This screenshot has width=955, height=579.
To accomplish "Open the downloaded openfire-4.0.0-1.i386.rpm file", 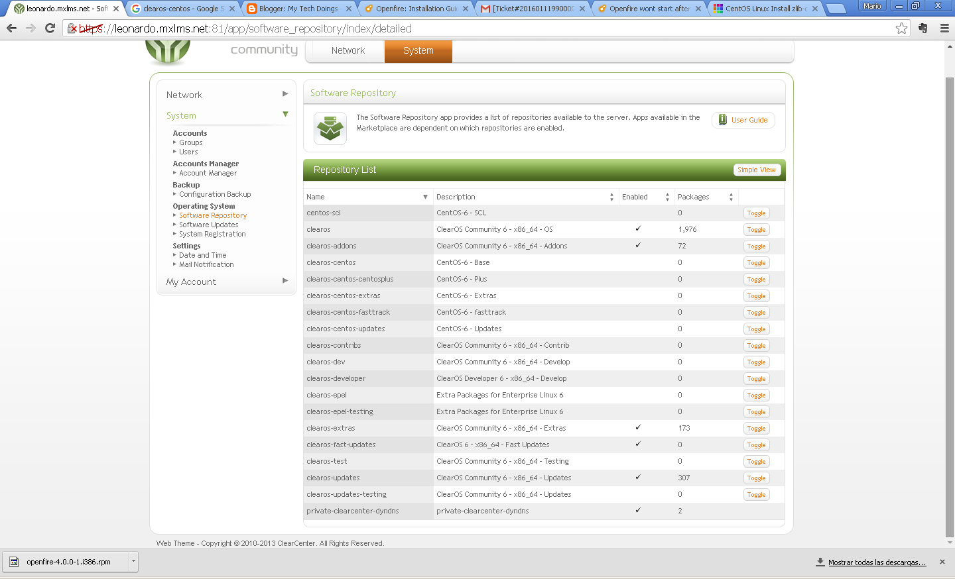I will coord(65,561).
